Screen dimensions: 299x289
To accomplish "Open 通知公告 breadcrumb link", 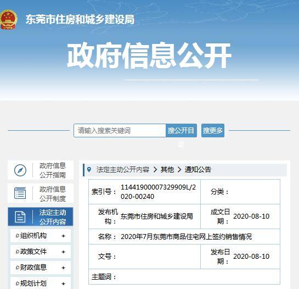I will coord(198,169).
